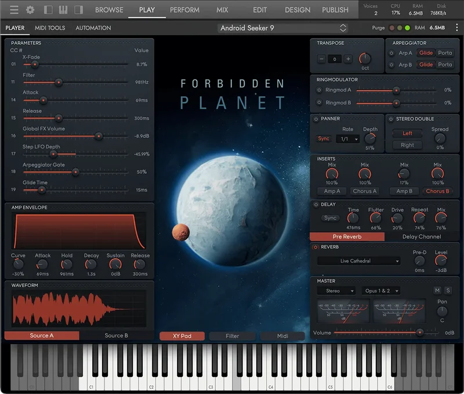Click the Filter button below planet
This screenshot has height=394, width=464.
233,336
